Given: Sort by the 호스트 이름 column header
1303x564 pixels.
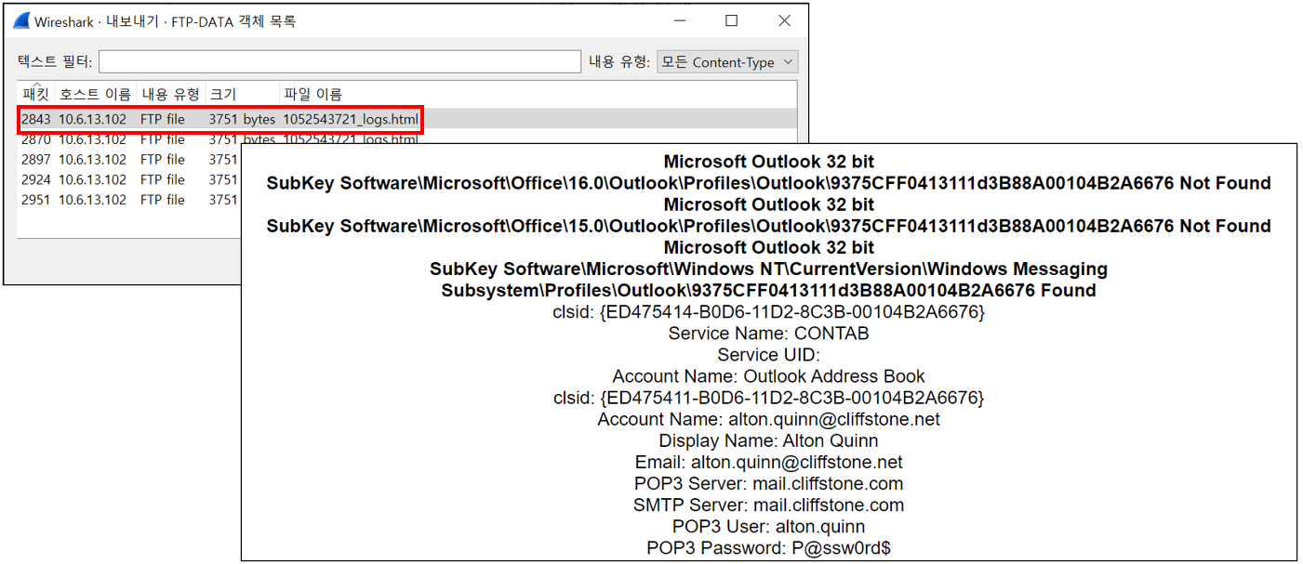Looking at the screenshot, I should click(95, 94).
